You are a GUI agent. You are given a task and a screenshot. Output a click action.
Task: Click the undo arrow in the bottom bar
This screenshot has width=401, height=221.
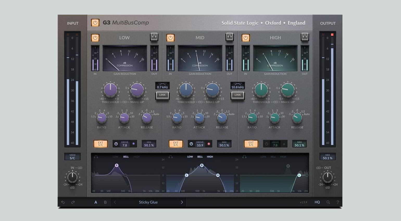coord(62,202)
